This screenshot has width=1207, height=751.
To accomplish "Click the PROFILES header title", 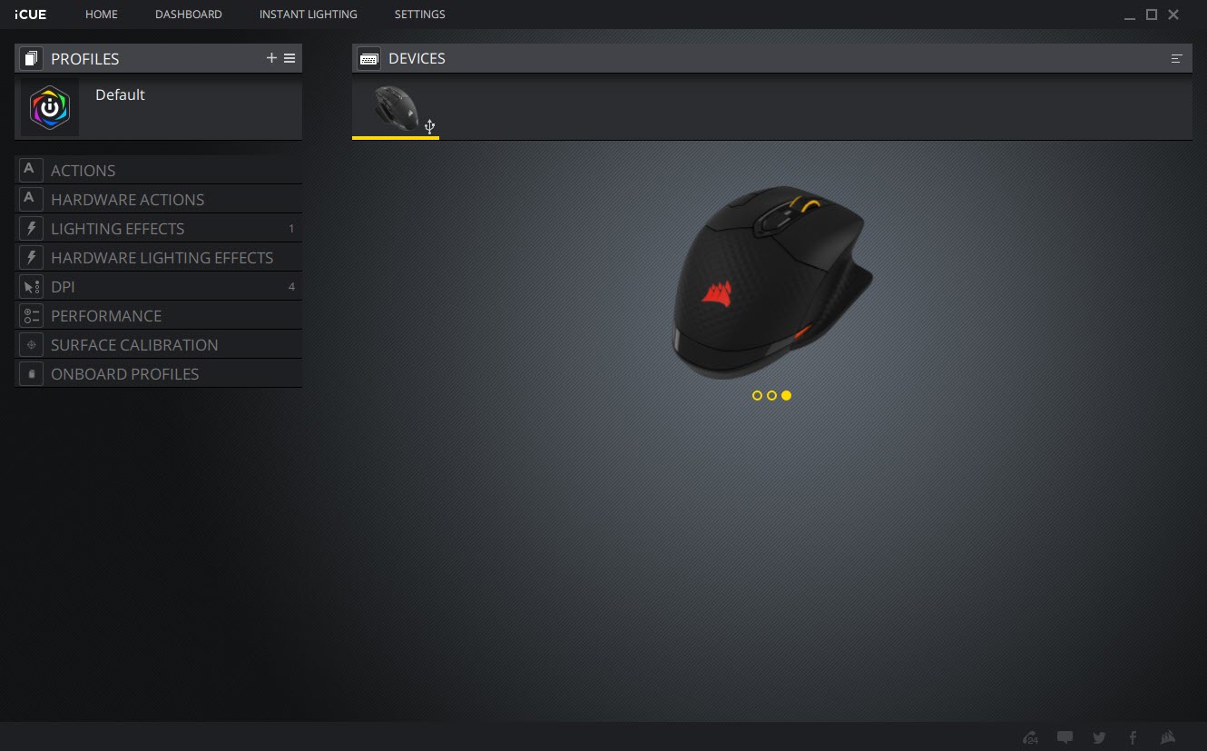I will pos(85,58).
